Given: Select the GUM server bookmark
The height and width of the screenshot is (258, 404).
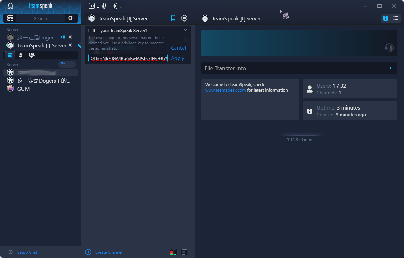Looking at the screenshot, I should 23,89.
